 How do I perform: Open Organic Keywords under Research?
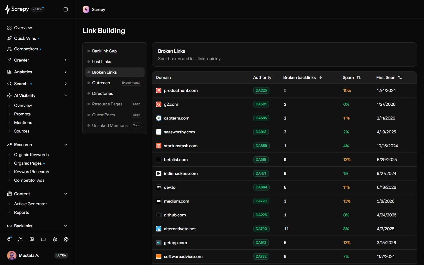coord(31,155)
